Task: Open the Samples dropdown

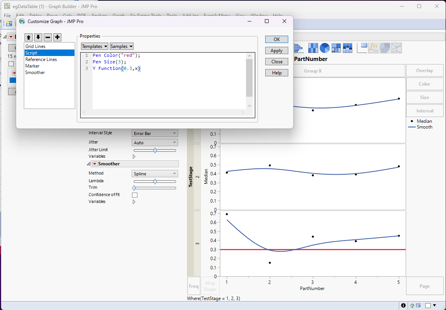Action: click(121, 46)
